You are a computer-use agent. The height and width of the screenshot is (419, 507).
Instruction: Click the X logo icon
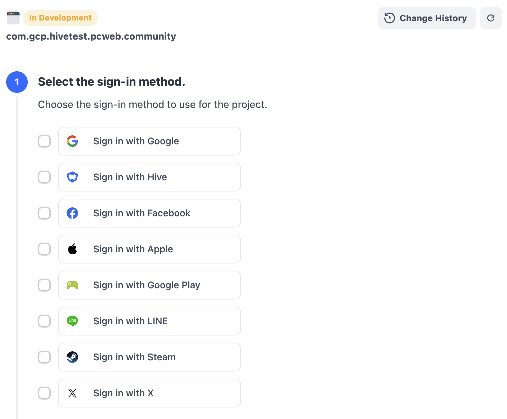(x=72, y=393)
